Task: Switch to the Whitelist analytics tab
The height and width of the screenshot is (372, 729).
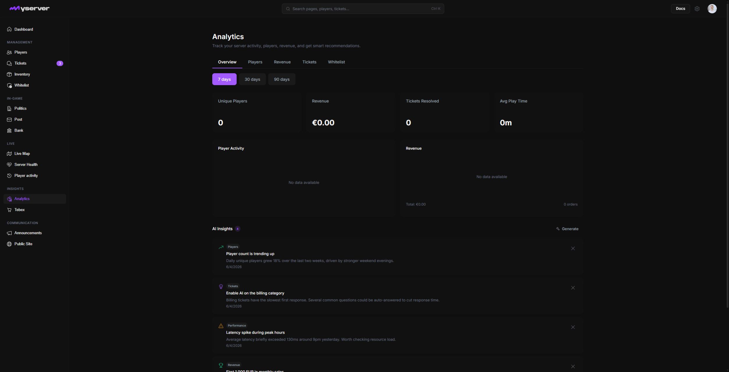Action: point(336,62)
